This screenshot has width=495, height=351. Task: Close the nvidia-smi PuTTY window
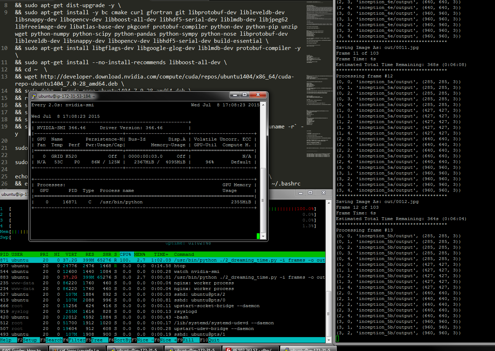pyautogui.click(x=258, y=95)
